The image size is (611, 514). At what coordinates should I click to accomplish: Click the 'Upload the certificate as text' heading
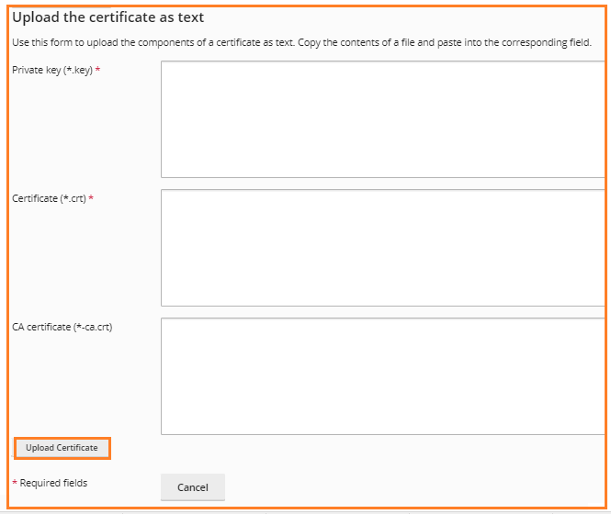(x=107, y=17)
